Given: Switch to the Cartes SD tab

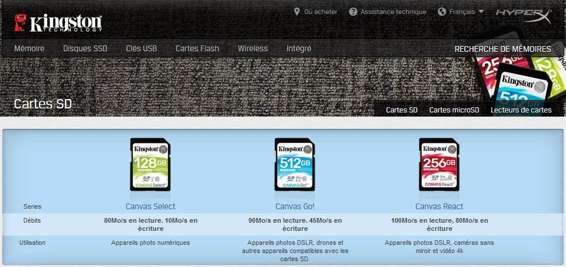Looking at the screenshot, I should coord(402,110).
